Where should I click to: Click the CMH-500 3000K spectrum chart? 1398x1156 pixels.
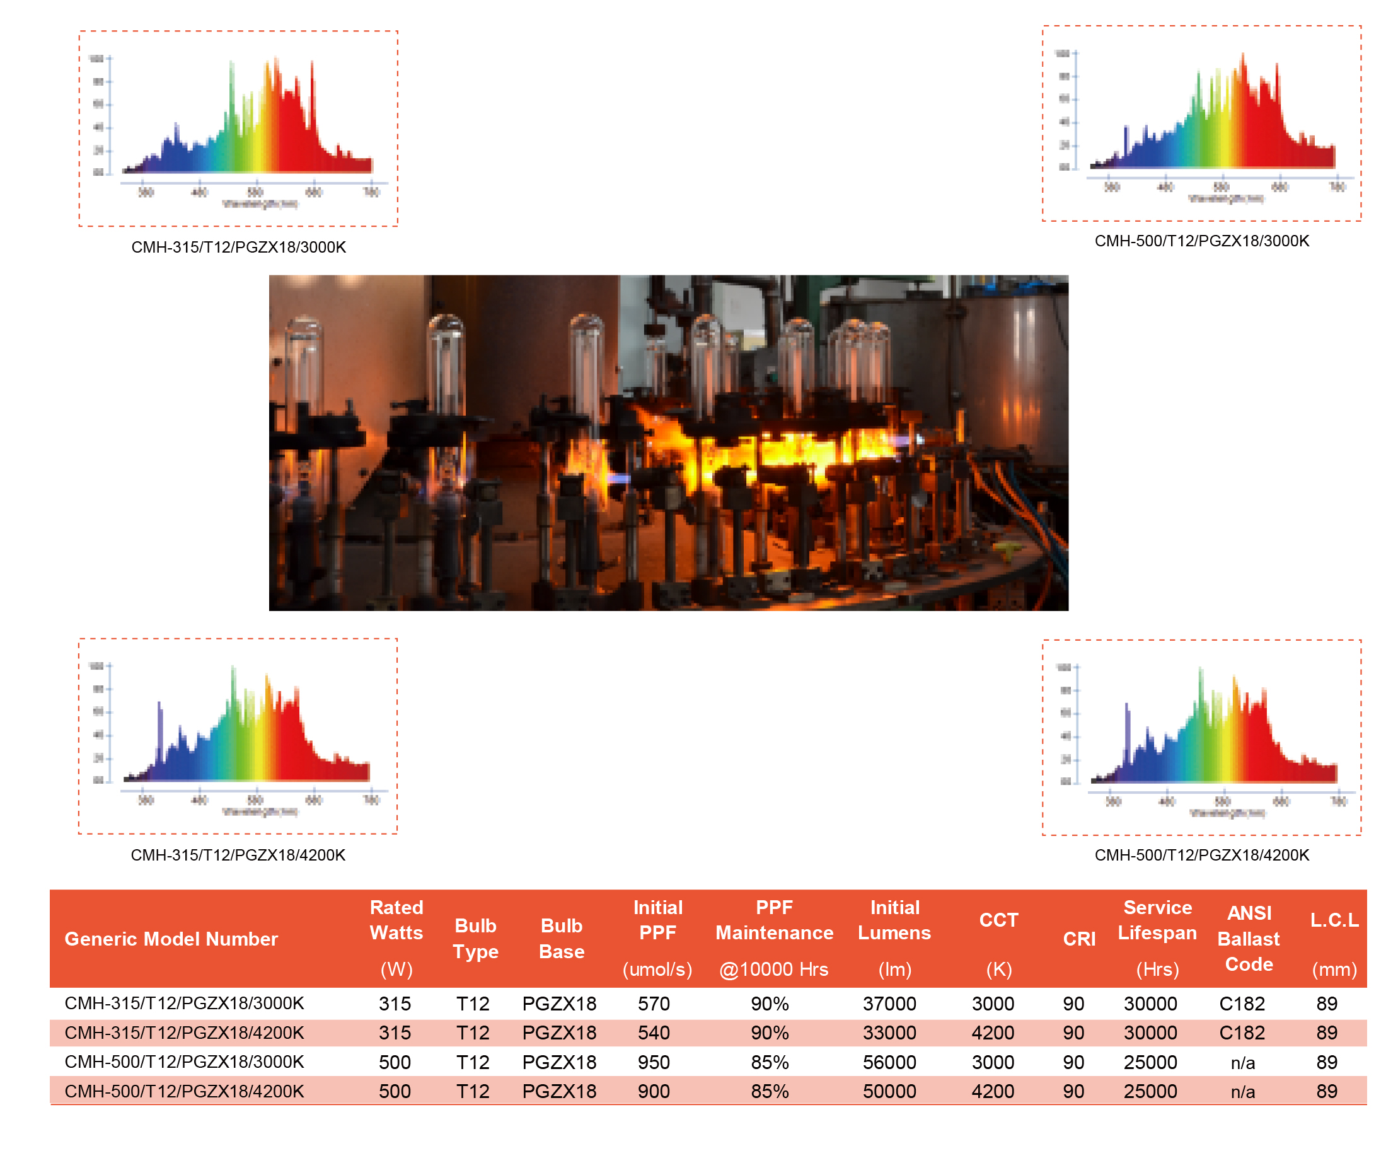pyautogui.click(x=1201, y=123)
